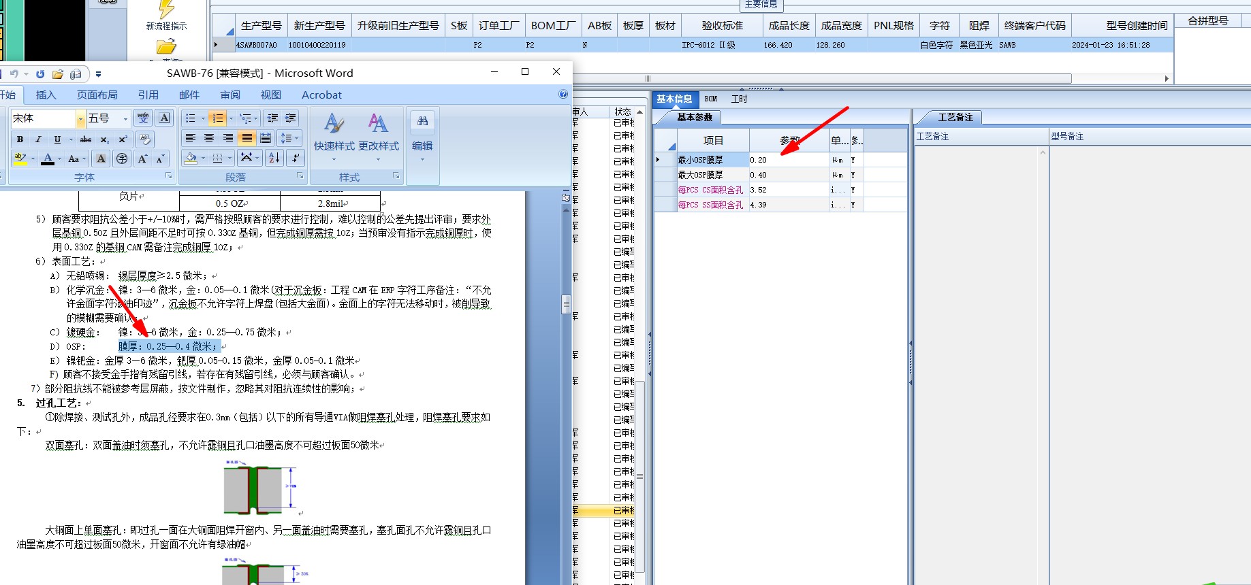This screenshot has width=1251, height=585.
Task: Toggle Subscript formatting
Action: [x=104, y=139]
